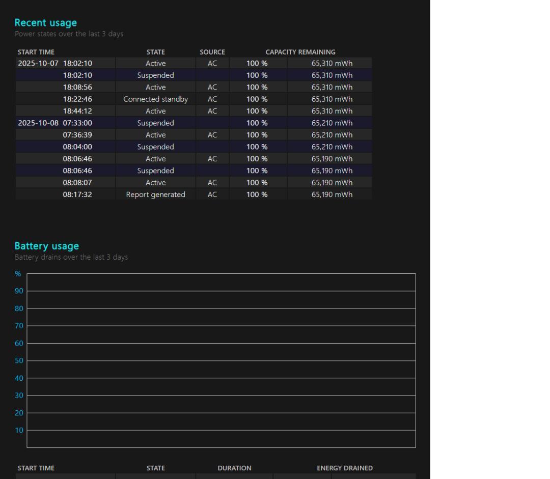Viewport: 550px width, 479px height.
Task: Click the CAPACITY REMAINING column header
Action: point(300,52)
